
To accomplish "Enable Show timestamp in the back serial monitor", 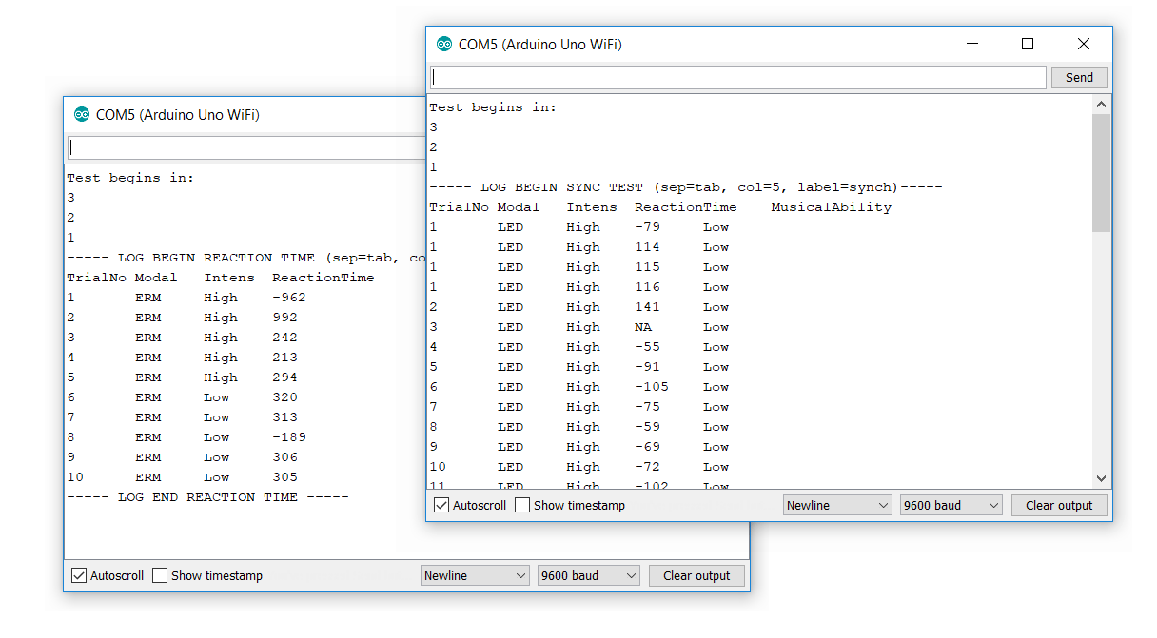I will pos(160,575).
